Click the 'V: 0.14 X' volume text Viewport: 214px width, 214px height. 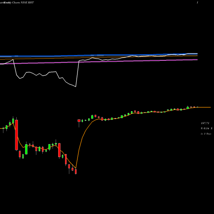click(207, 128)
